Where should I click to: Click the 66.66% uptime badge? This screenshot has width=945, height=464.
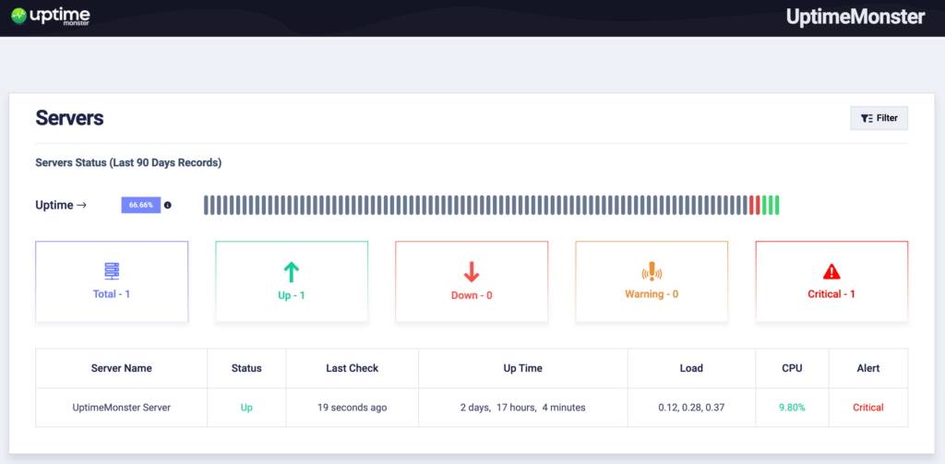click(141, 205)
